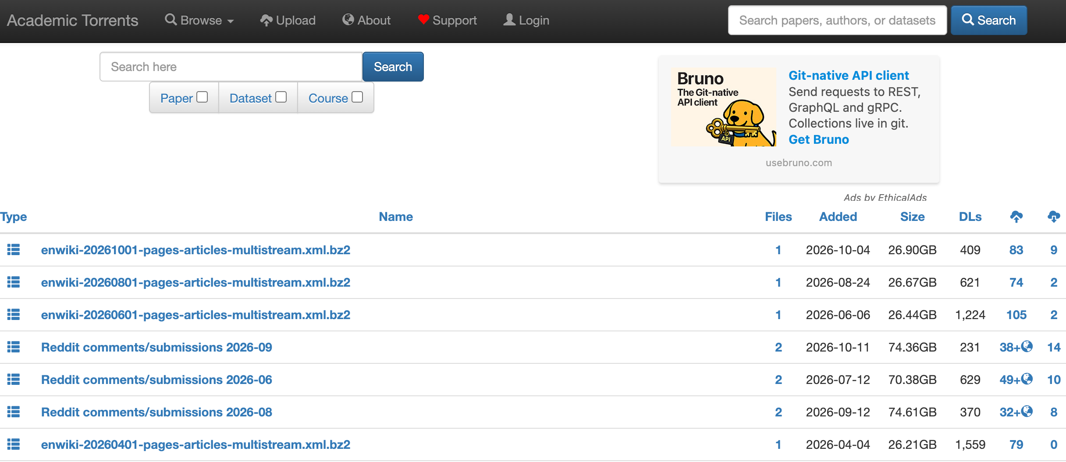Focus the navbar papers, authors, datasets search field
The width and height of the screenshot is (1066, 462).
click(837, 20)
